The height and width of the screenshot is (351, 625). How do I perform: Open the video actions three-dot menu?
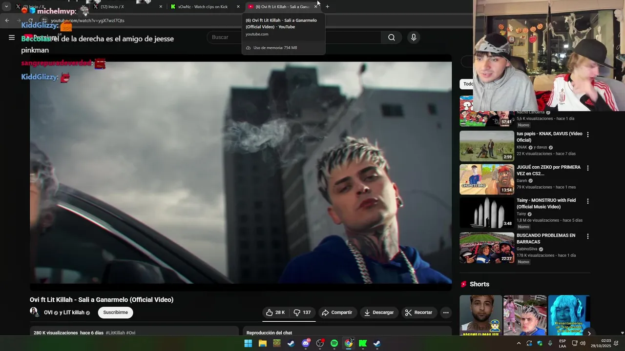point(446,312)
